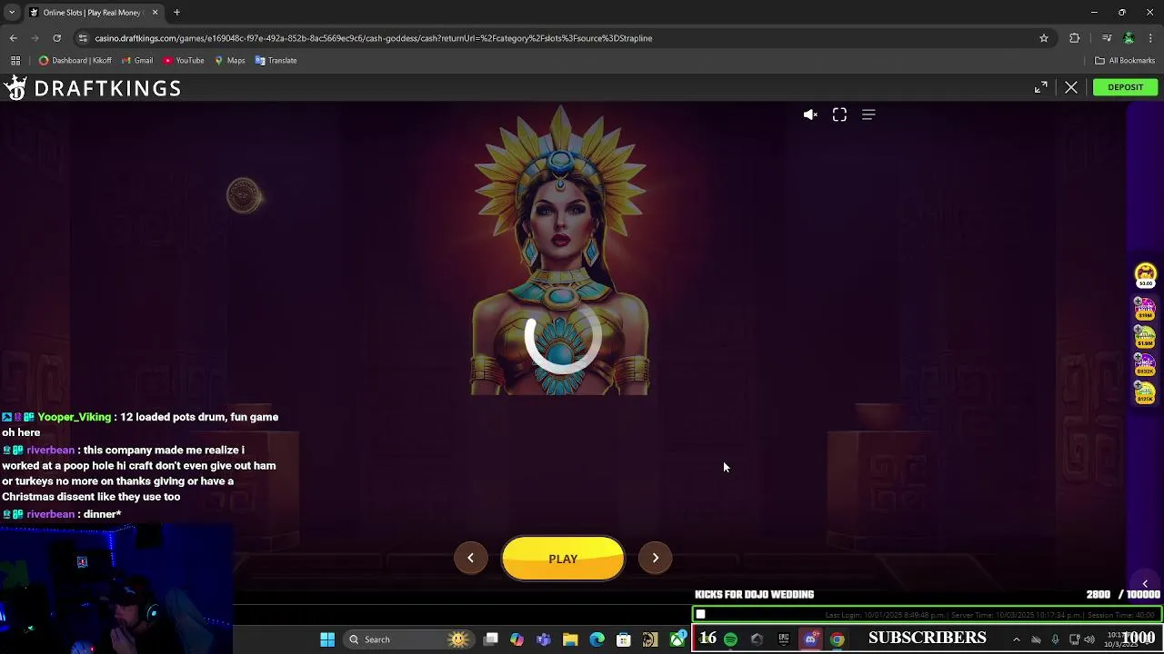The height and width of the screenshot is (654, 1164).
Task: Open the Gmail bookmark
Action: coord(136,61)
